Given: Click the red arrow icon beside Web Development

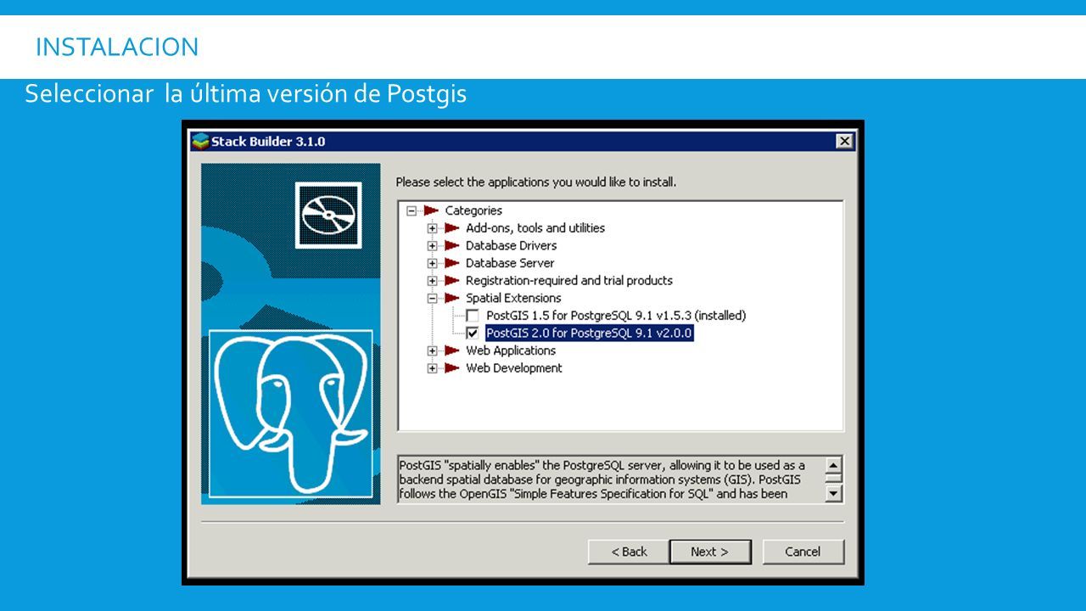Looking at the screenshot, I should point(452,368).
